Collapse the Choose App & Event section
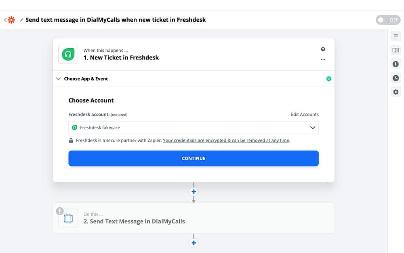The width and height of the screenshot is (404, 253). coord(59,79)
